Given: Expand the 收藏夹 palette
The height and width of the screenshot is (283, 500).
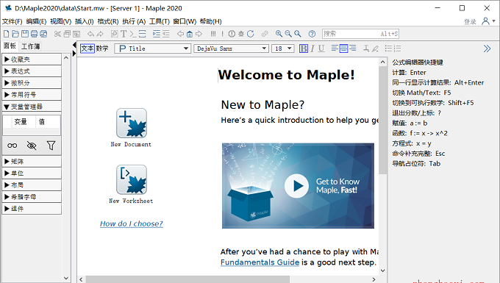Looking at the screenshot, I should pyautogui.click(x=32, y=60).
